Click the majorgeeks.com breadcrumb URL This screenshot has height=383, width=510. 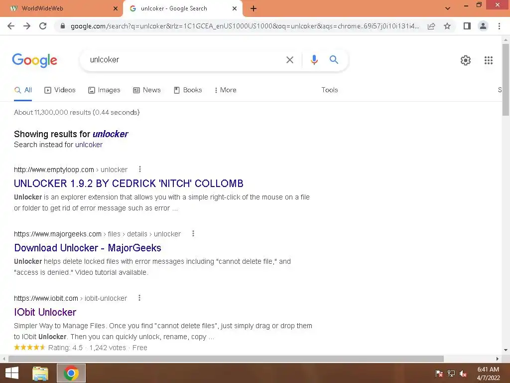tap(97, 234)
